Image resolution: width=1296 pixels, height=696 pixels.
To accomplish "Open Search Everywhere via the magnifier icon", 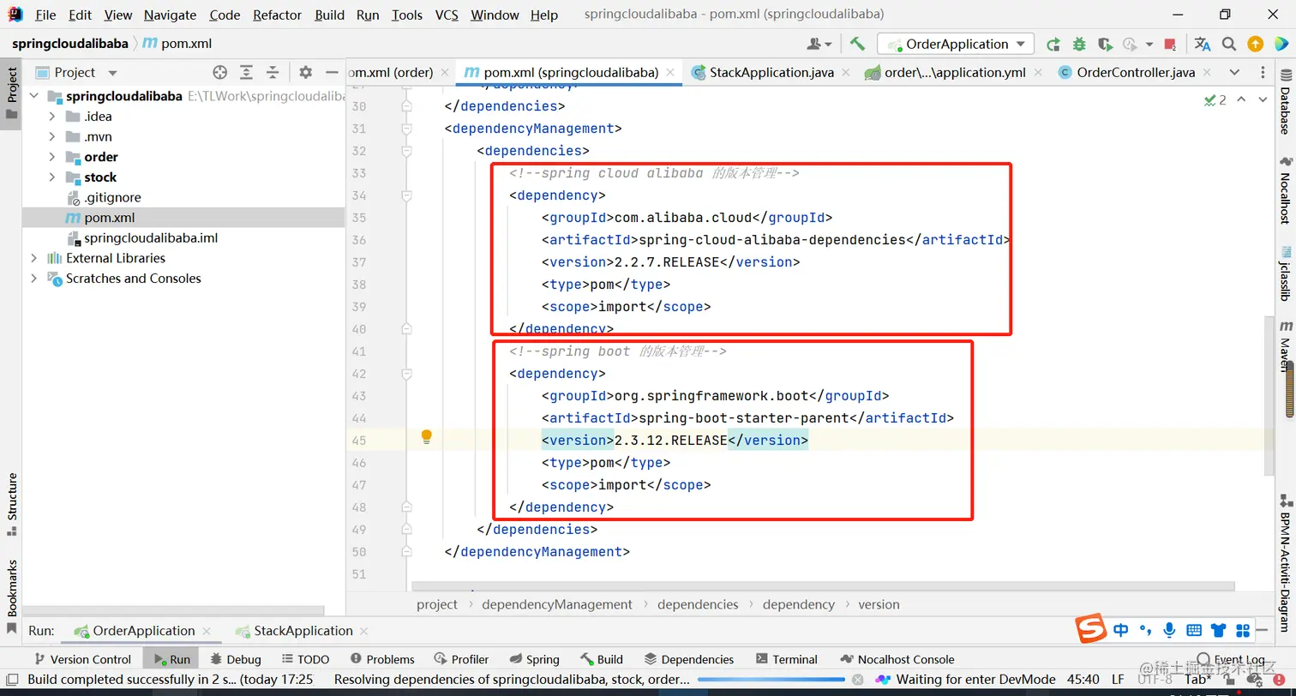I will click(1229, 44).
